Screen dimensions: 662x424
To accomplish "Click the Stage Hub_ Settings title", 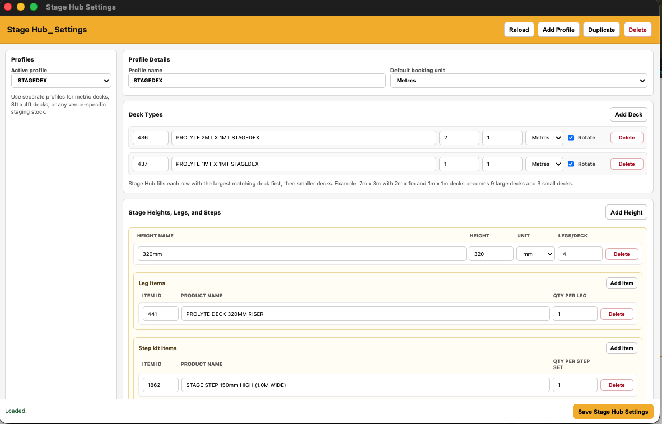I will pos(47,30).
